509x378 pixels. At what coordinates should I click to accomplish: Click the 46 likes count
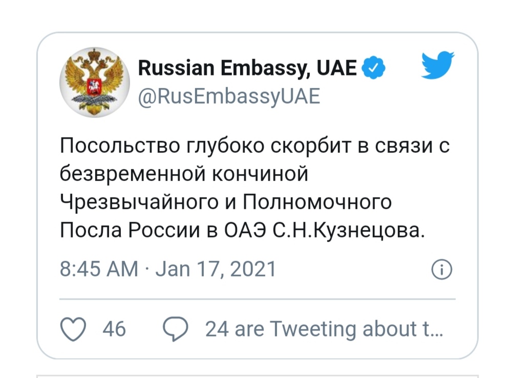[114, 328]
